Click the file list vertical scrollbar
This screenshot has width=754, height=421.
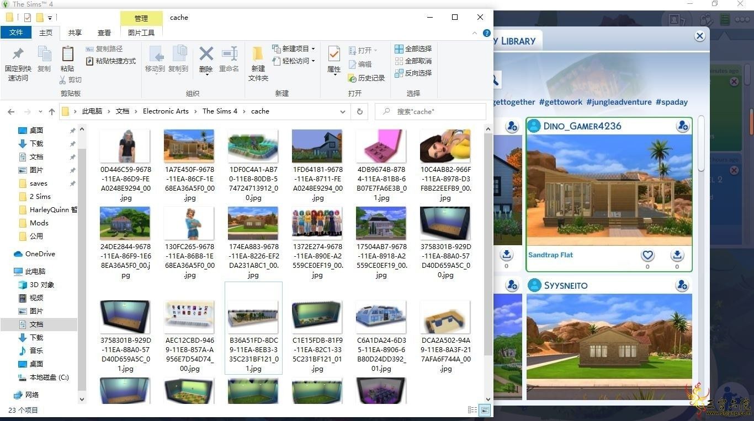pyautogui.click(x=488, y=245)
